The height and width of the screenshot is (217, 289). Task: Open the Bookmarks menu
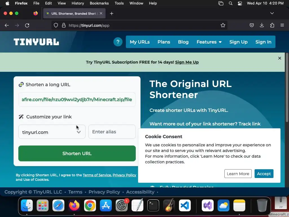pos(99,3)
